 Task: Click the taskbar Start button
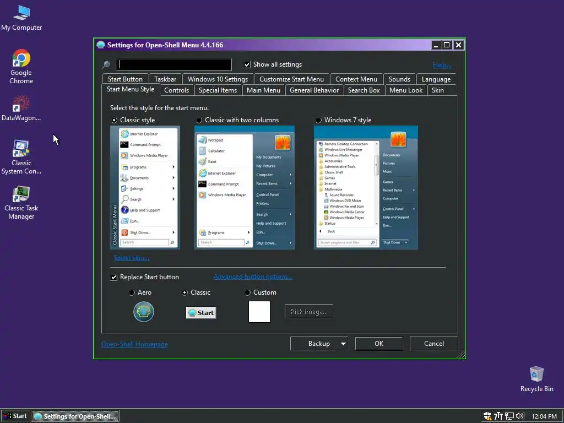[15, 416]
